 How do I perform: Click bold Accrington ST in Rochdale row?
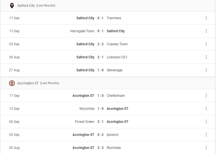pyautogui.click(x=83, y=148)
